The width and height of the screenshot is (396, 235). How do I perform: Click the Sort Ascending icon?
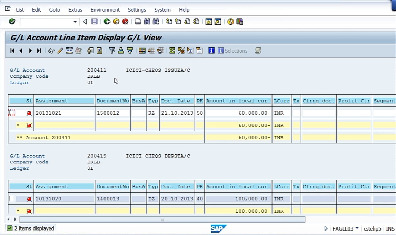(x=121, y=51)
